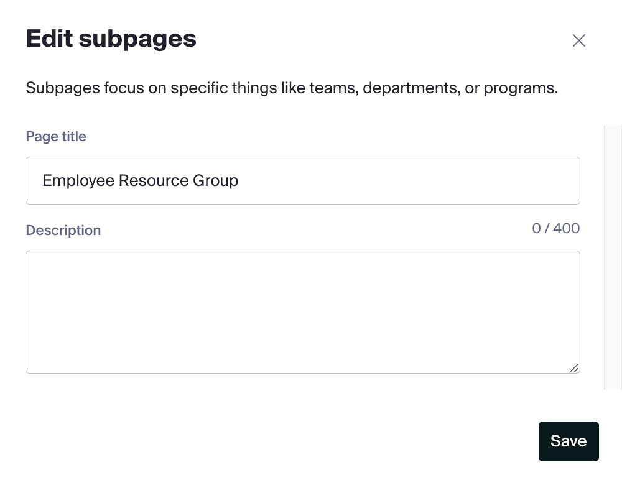Click the word Subpages starting the helper sentence
This screenshot has height=485, width=622.
63,88
